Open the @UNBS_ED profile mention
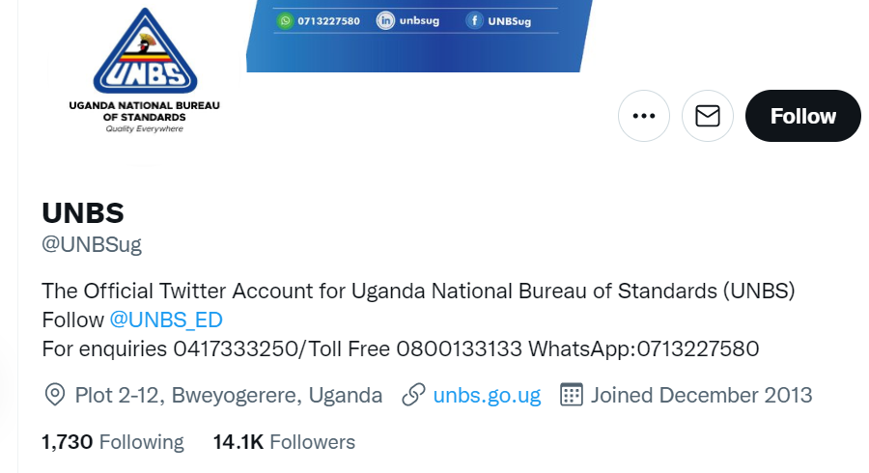Viewport: 869px width, 473px height. (166, 320)
